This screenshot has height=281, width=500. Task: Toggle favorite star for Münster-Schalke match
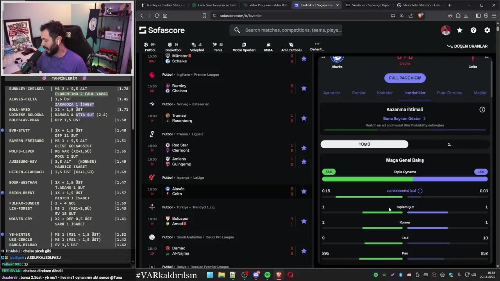304,59
